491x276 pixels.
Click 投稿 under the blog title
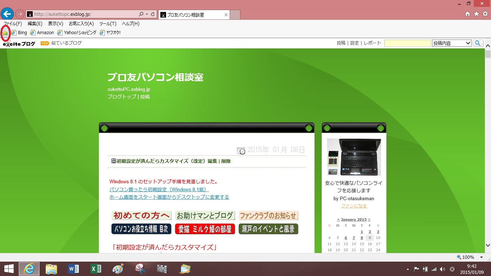145,97
